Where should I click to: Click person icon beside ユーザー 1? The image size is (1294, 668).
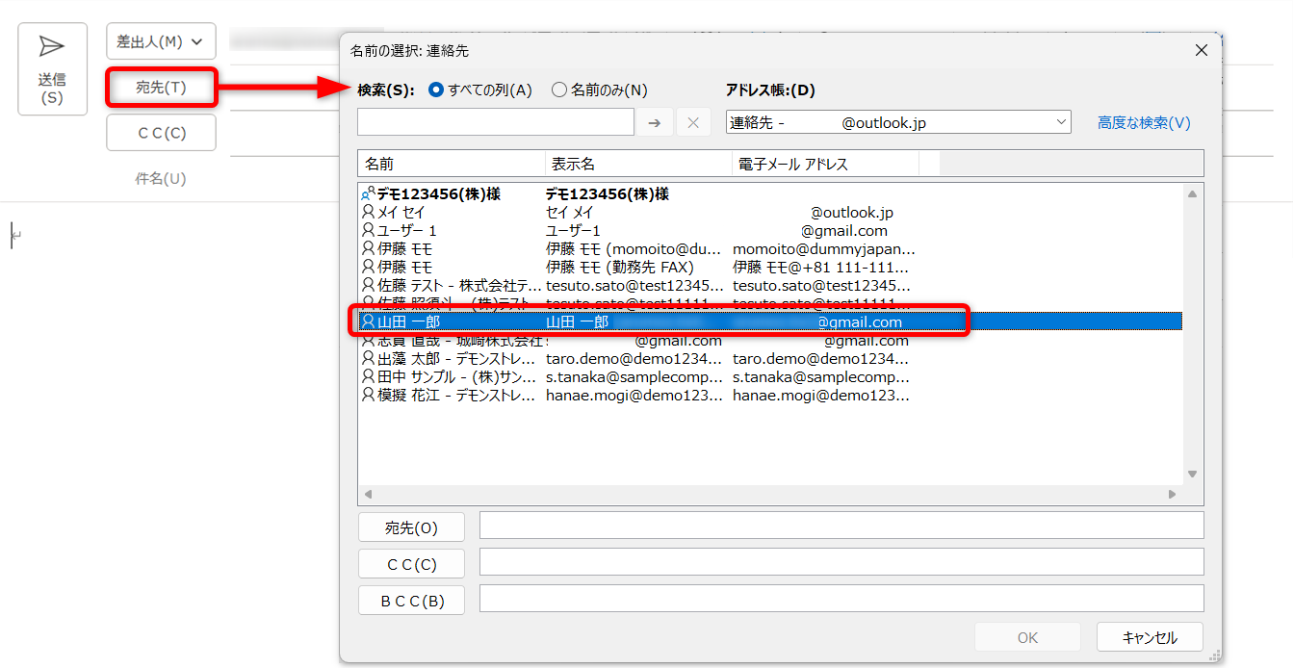pyautogui.click(x=368, y=230)
